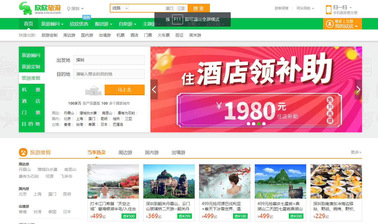The image size is (378, 224).
Task: Select the 当季热卖 tab
Action: coord(96,152)
